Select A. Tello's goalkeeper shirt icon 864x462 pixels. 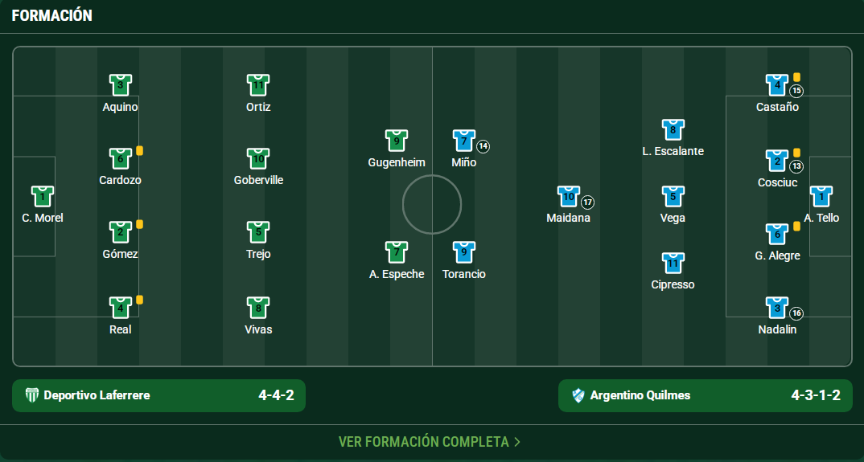821,196
